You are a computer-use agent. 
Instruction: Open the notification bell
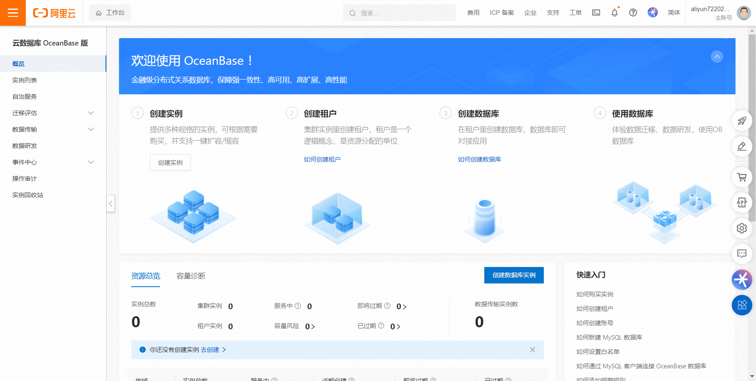tap(614, 13)
